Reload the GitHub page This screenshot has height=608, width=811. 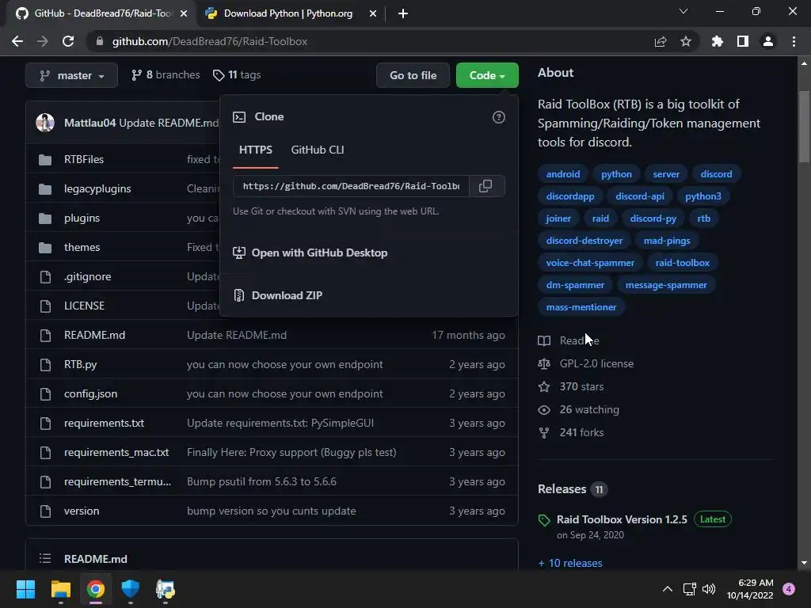tap(68, 41)
